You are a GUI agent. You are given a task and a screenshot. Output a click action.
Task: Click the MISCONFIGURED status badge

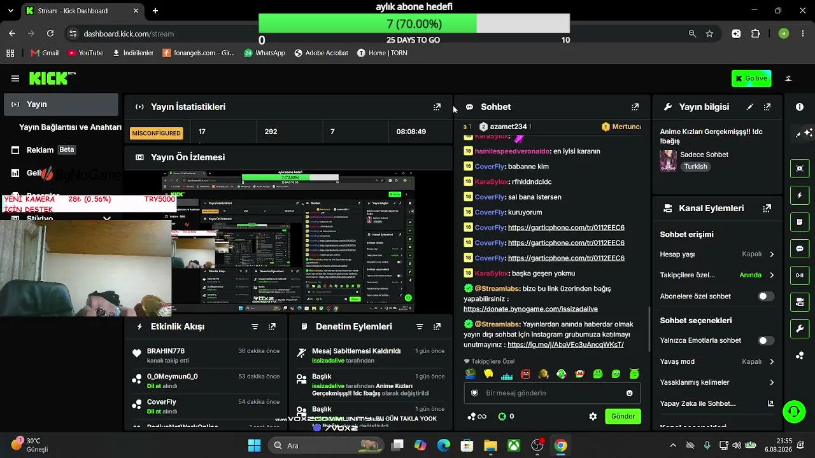coord(157,133)
